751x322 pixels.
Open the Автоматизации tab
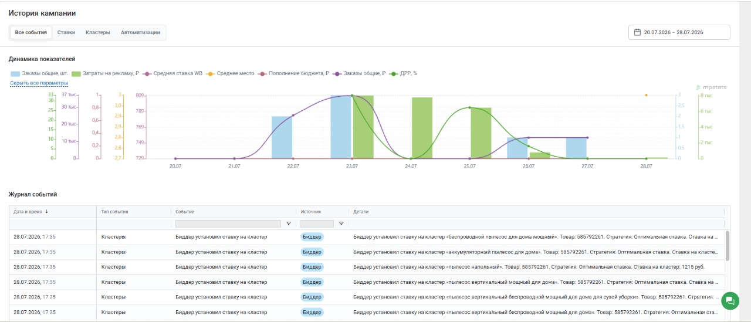pyautogui.click(x=141, y=32)
